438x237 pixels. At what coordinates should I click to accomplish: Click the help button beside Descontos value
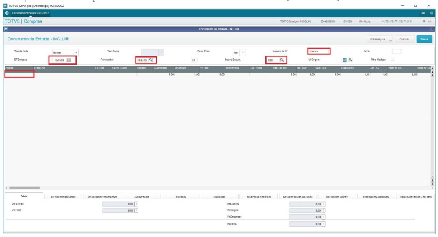[324, 205]
